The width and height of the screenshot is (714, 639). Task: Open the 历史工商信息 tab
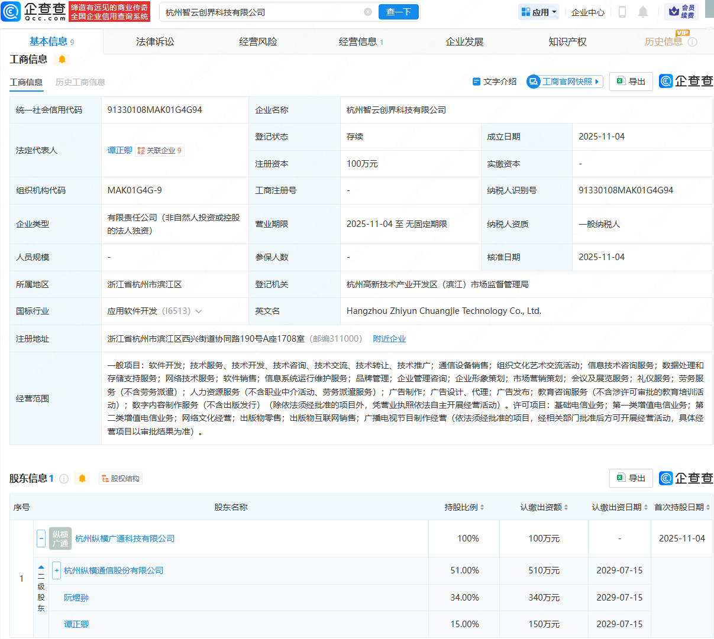pyautogui.click(x=80, y=82)
